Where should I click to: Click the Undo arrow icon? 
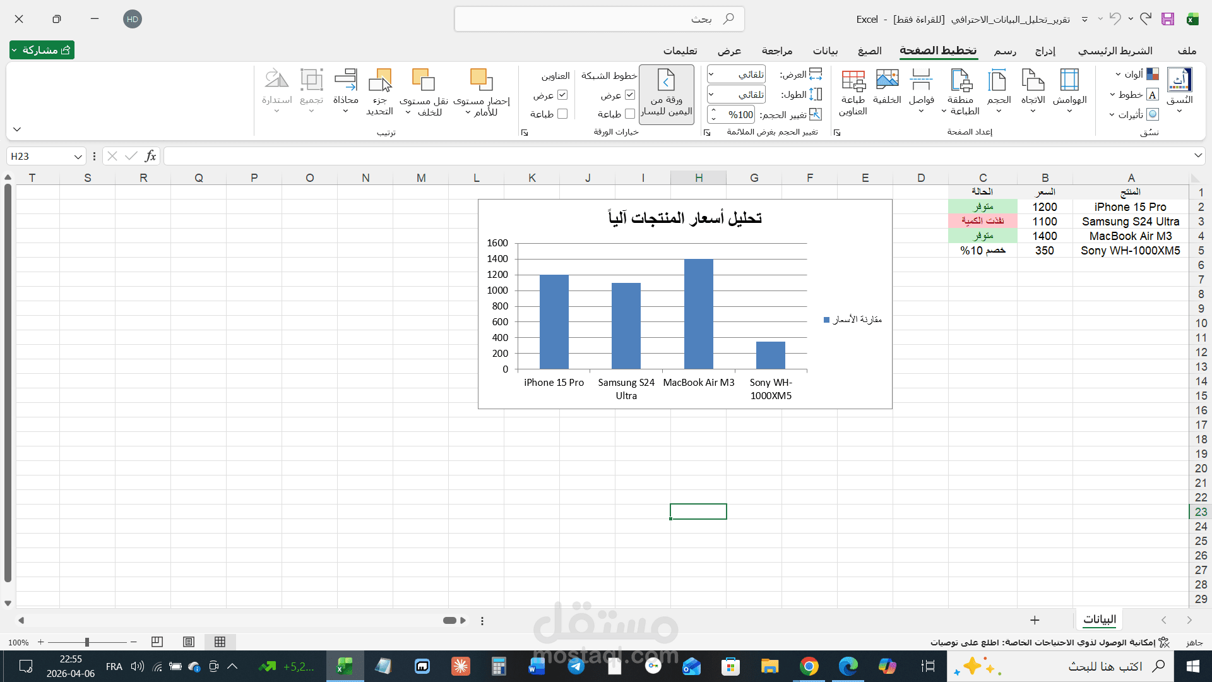click(1115, 18)
